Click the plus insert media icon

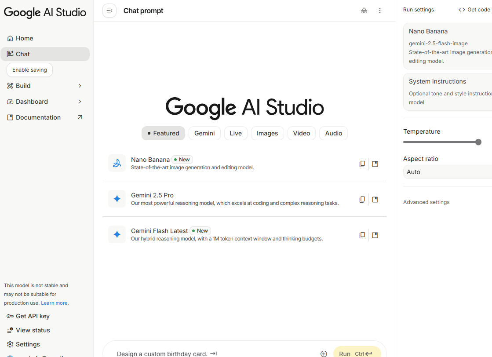[x=324, y=353]
